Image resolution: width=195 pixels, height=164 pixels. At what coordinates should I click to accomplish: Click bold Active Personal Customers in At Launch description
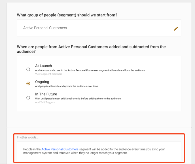pyautogui.click(x=83, y=70)
